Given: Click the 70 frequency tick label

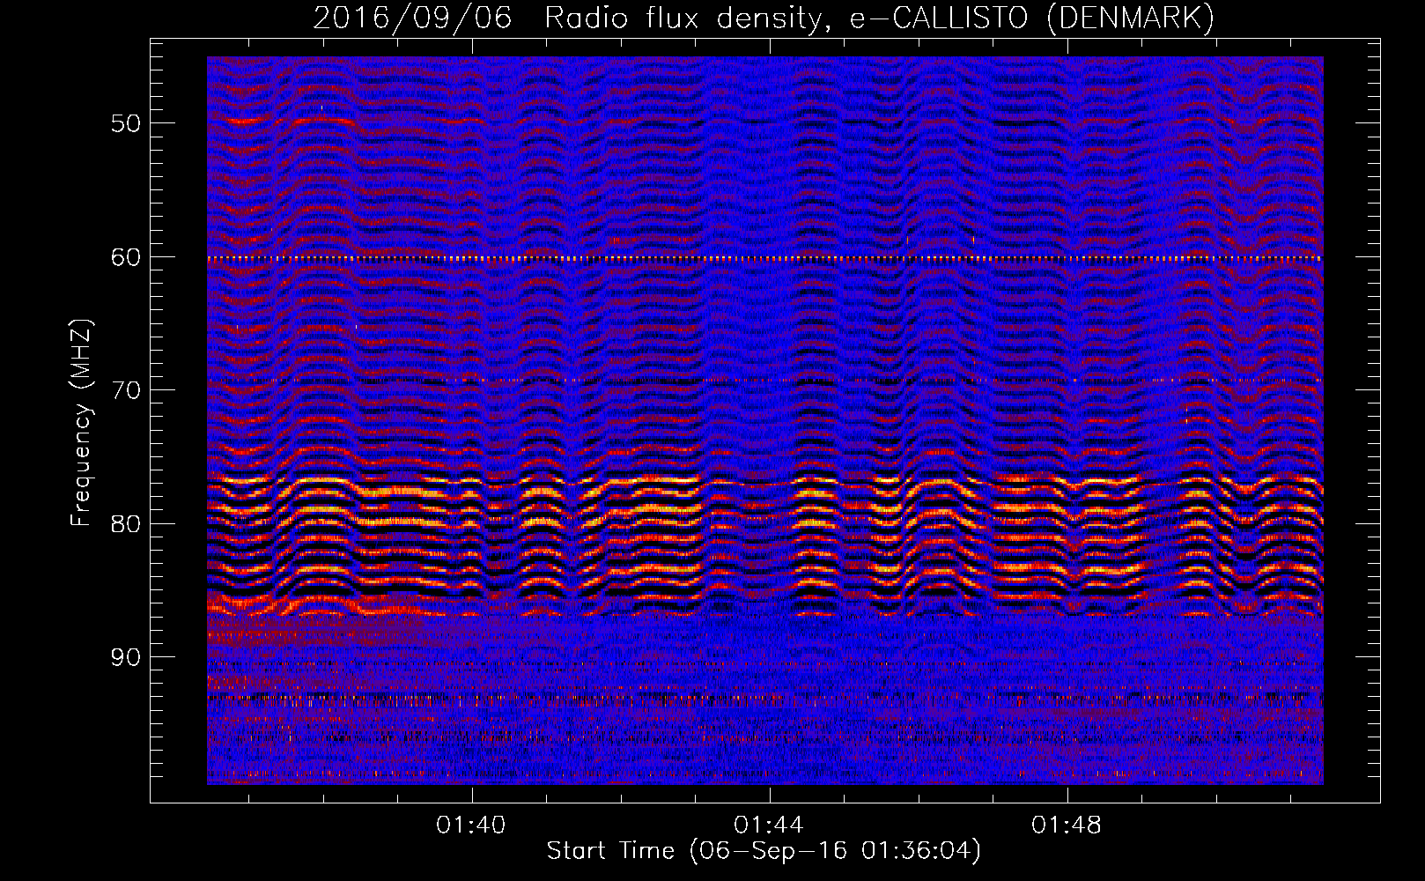Looking at the screenshot, I should (x=126, y=390).
